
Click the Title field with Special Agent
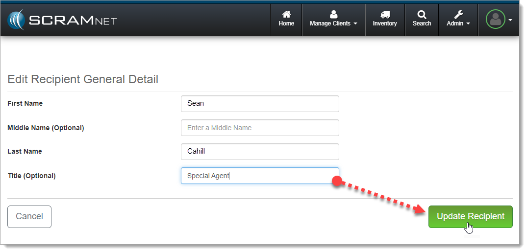click(x=260, y=176)
